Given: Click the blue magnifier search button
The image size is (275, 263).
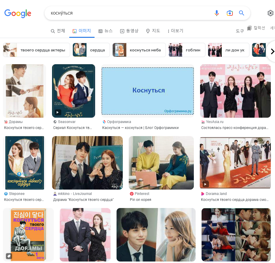Looking at the screenshot, I should click(x=241, y=13).
